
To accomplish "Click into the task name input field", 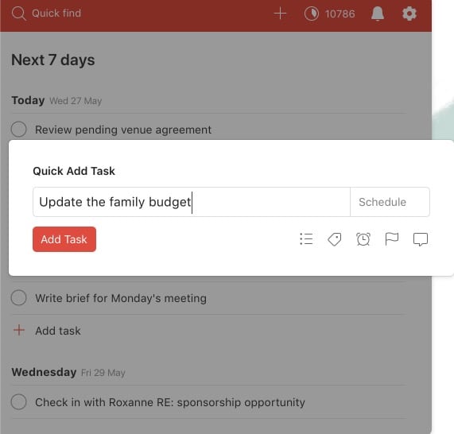I will 192,202.
